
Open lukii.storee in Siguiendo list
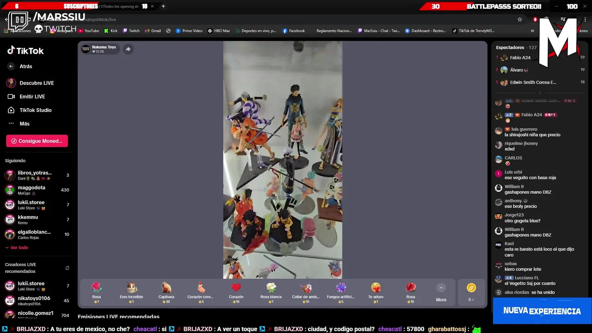[x=37, y=205]
